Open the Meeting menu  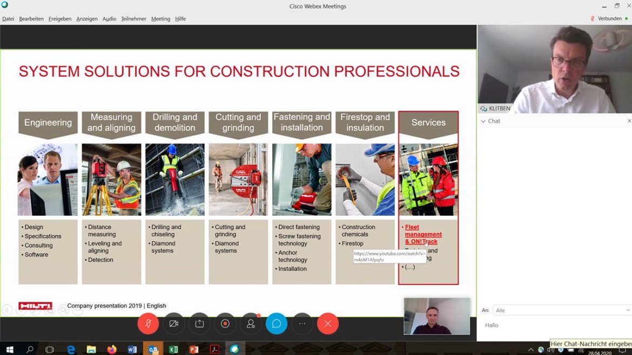pyautogui.click(x=160, y=19)
